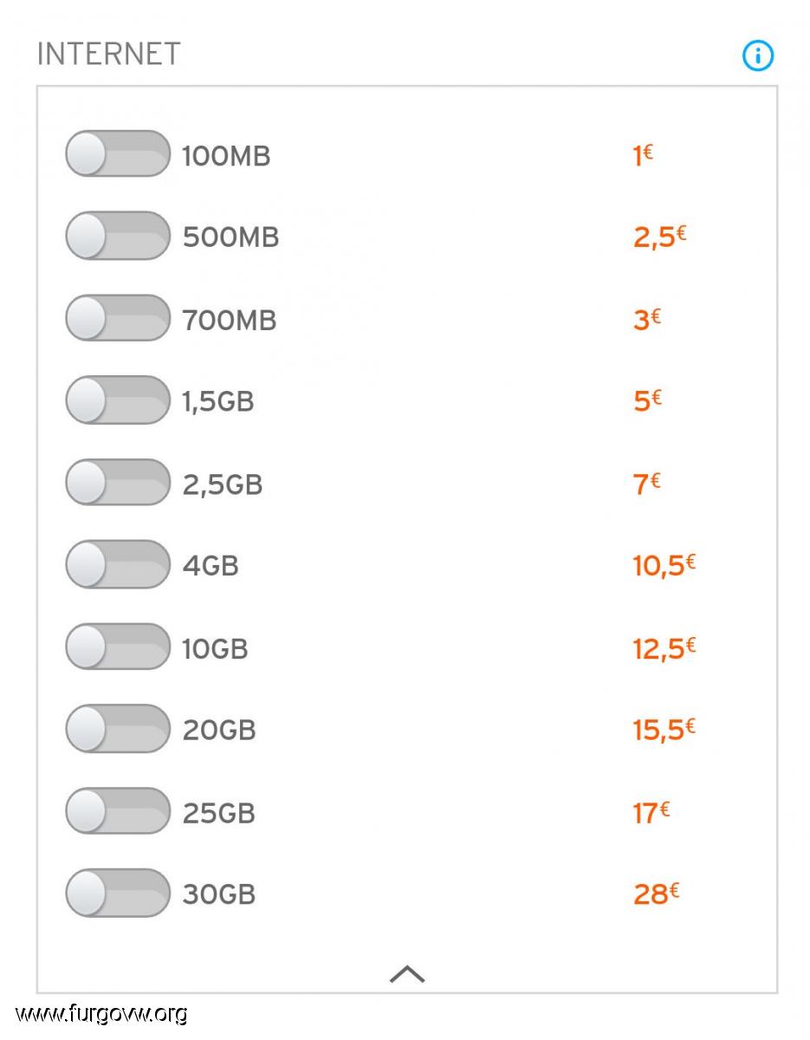Screen dimensions: 810x1040
Task: Toggle the 20GB data plan
Action: (118, 729)
